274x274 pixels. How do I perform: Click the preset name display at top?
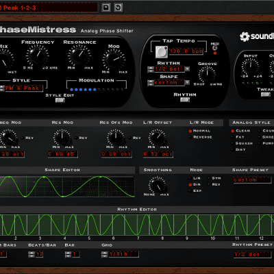[x=49, y=8]
